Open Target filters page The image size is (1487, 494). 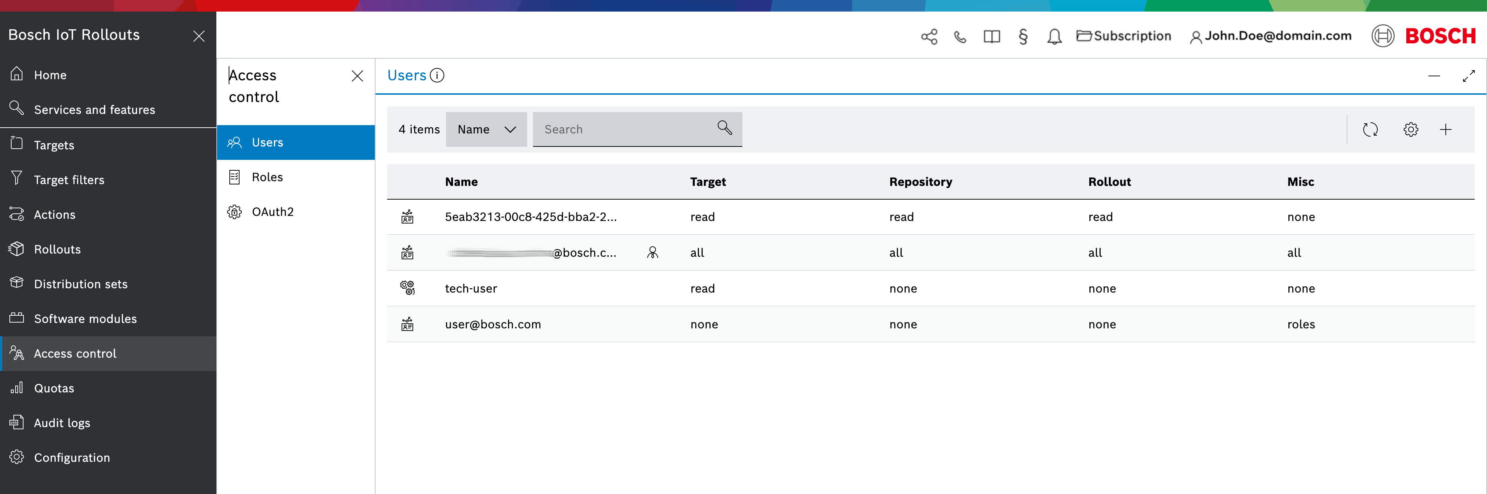108,179
